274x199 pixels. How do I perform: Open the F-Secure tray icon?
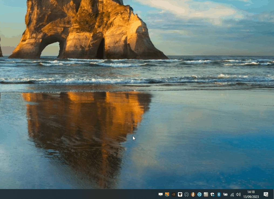tap(180, 194)
